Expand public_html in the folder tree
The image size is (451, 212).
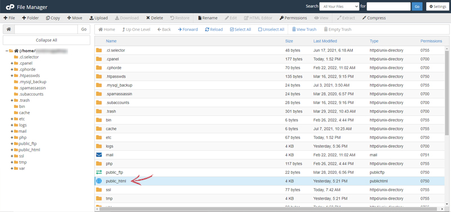coord(12,150)
